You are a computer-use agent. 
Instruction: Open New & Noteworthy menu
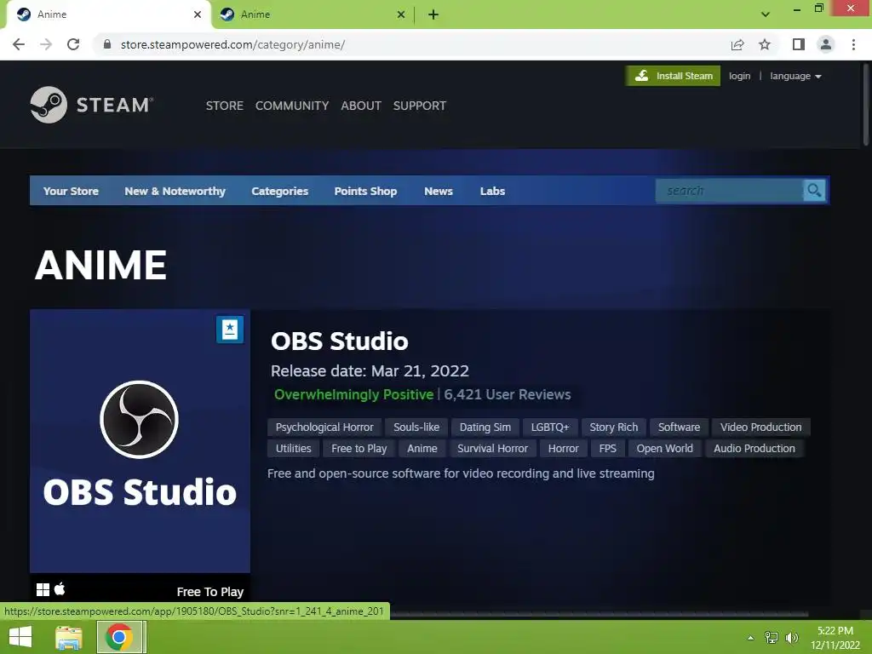point(175,191)
